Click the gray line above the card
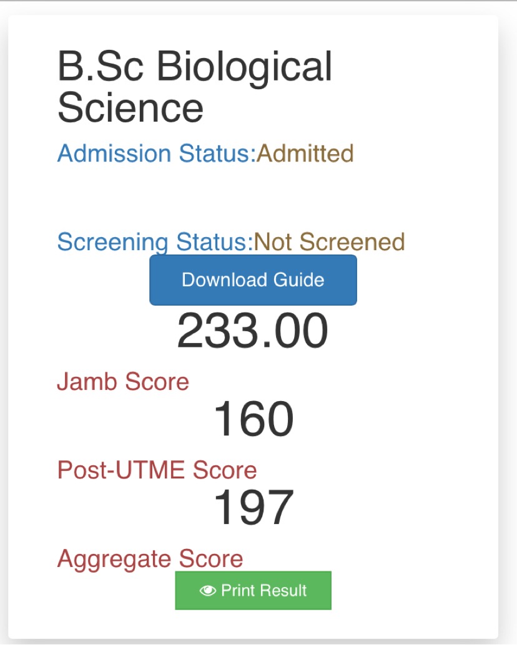Screen dimensions: 517x645 click(258, 1)
